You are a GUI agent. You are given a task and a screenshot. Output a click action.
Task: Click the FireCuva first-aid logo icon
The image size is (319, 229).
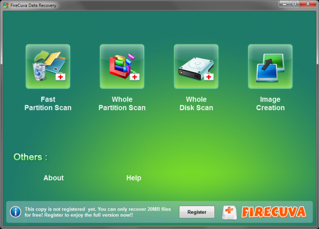click(230, 212)
